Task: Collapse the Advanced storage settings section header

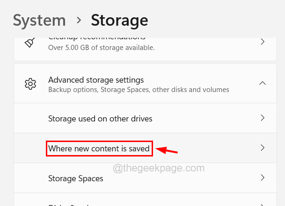Action: (x=96, y=80)
